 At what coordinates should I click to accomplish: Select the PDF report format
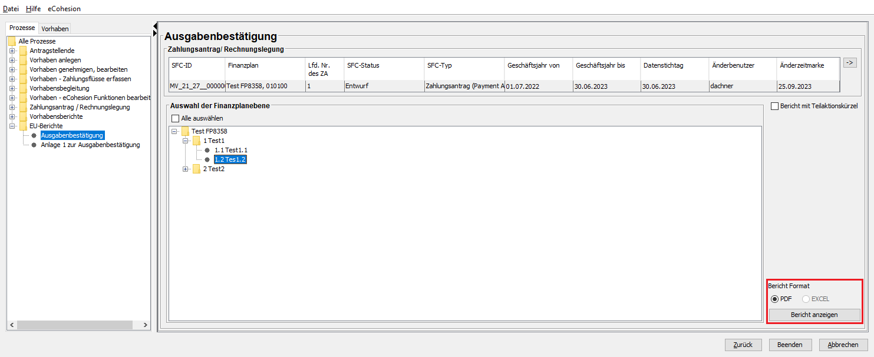(x=774, y=299)
